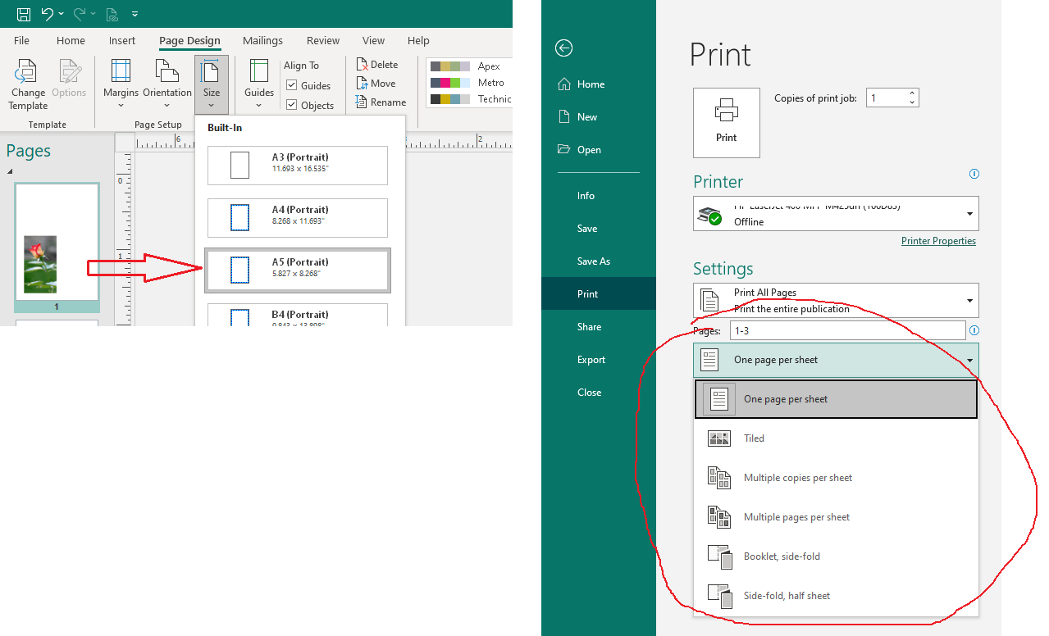The width and height of the screenshot is (1049, 636).
Task: Choose A4 (Portrait) page size
Action: point(298,218)
